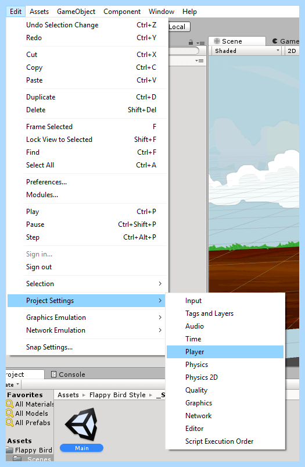Open the Assets menu
The image size is (305, 467).
tap(39, 12)
